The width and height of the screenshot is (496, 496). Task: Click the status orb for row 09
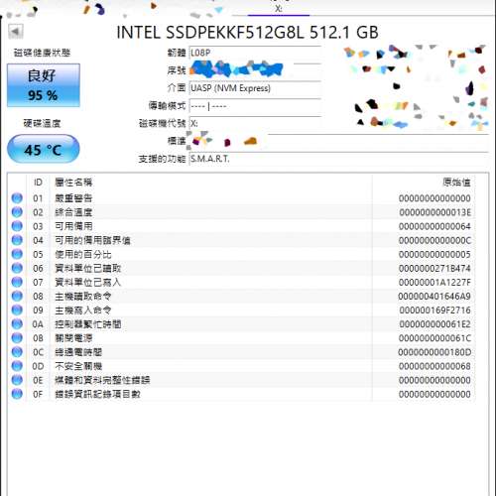click(17, 310)
